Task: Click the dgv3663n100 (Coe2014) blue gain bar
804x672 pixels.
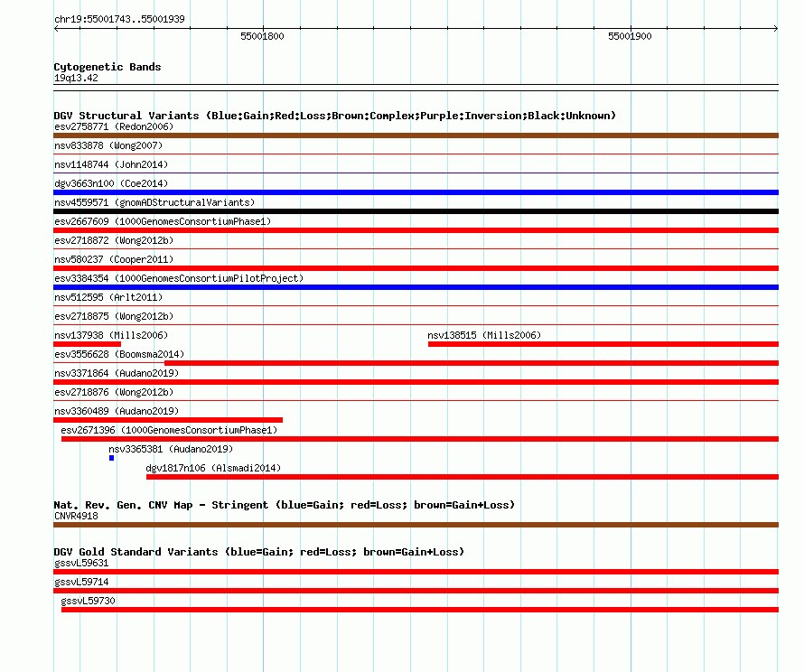Action: pyautogui.click(x=416, y=192)
